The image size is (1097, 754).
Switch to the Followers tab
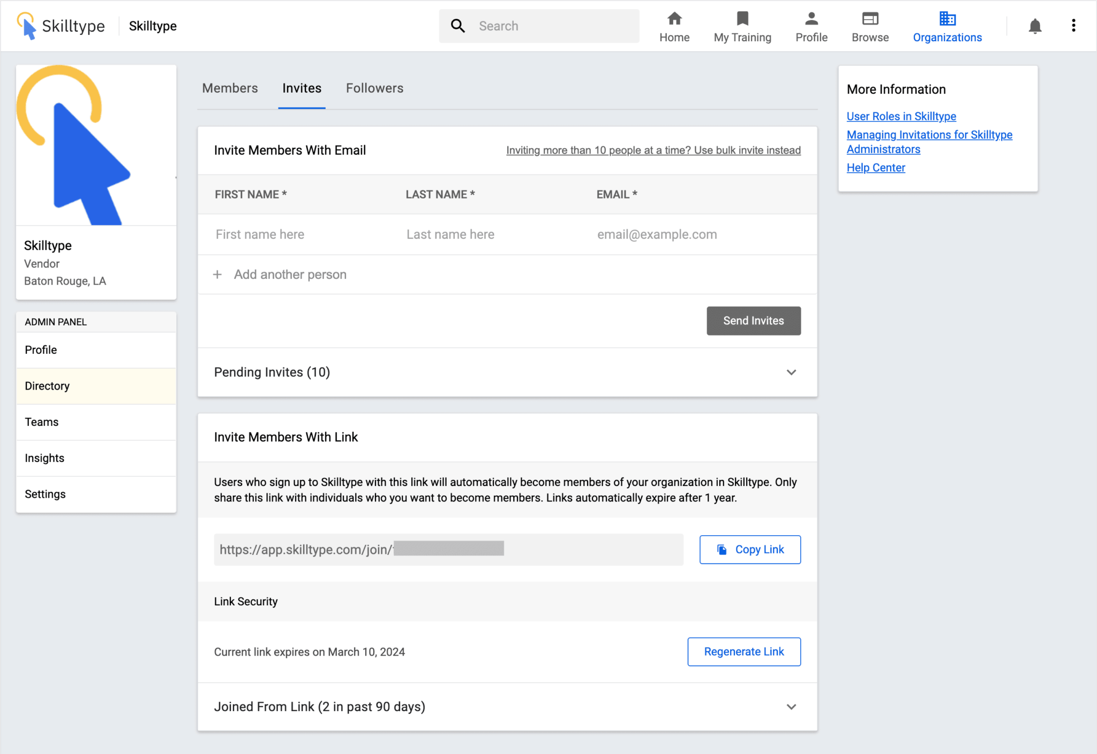(374, 88)
